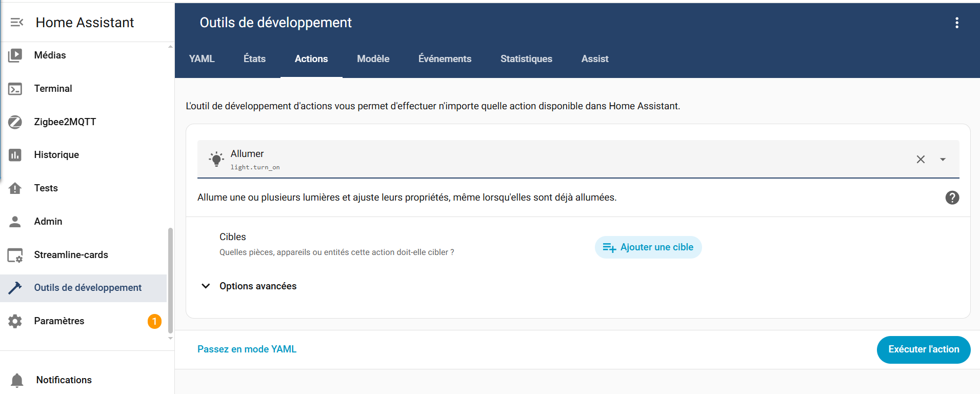This screenshot has height=394, width=980.
Task: Click the Notifications bell icon
Action: click(17, 380)
